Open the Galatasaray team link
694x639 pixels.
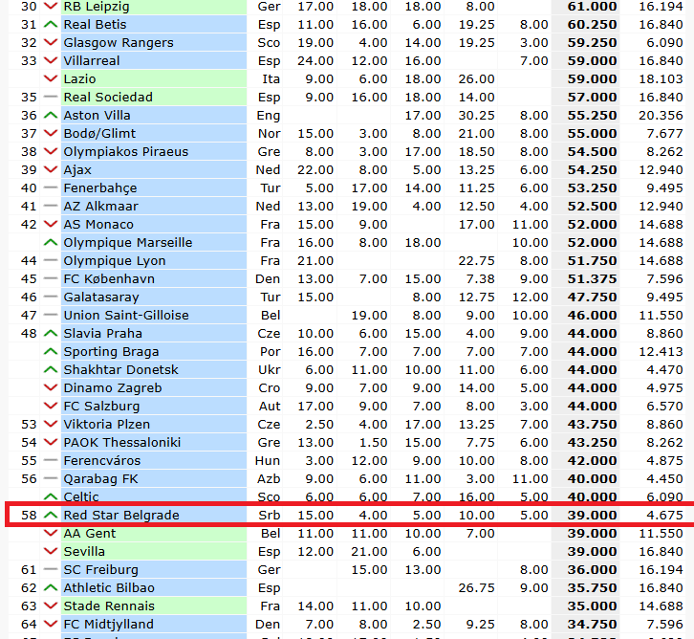click(x=100, y=297)
